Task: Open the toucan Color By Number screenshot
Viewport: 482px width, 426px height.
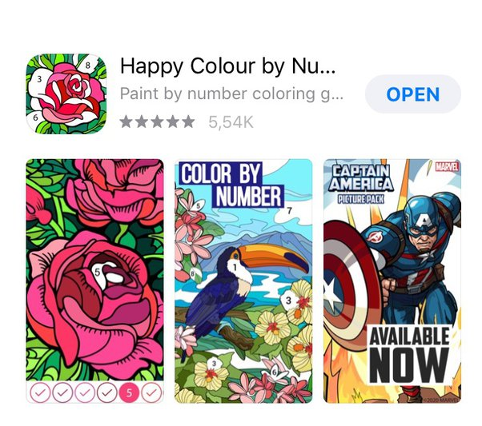Action: (x=243, y=281)
